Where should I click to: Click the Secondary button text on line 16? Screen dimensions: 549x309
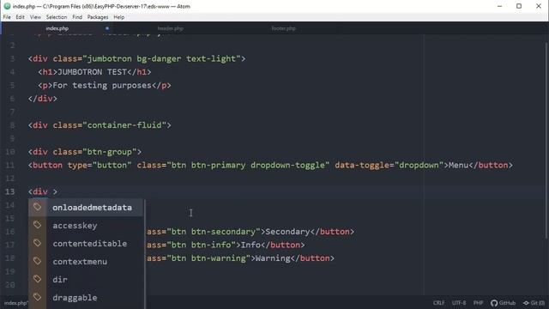click(287, 232)
